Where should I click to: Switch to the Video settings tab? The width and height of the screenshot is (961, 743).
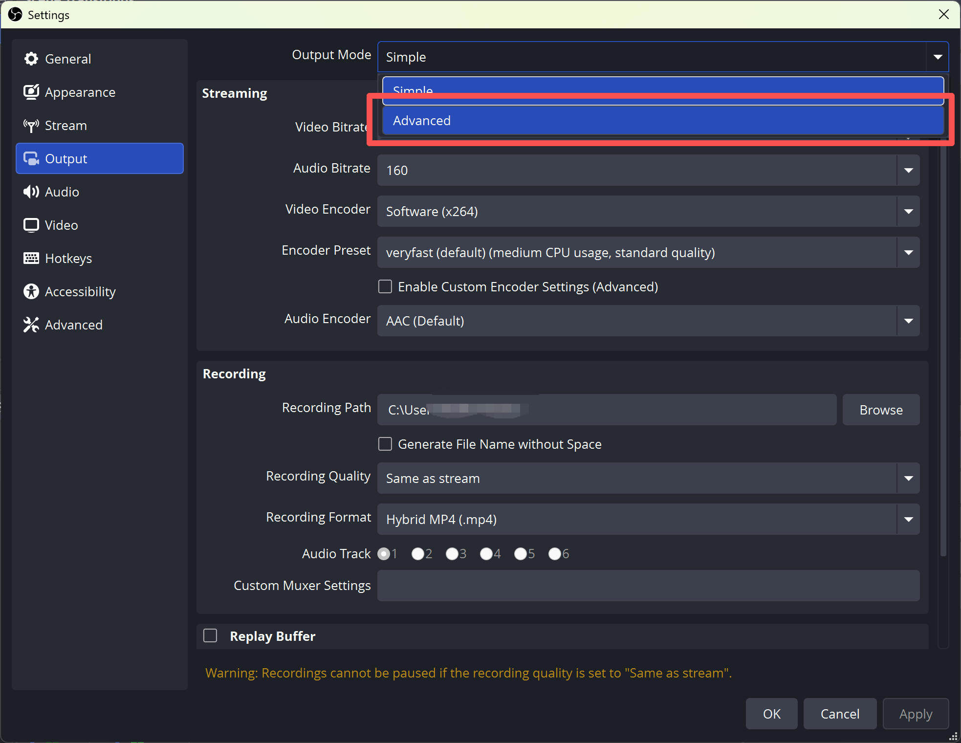(100, 225)
